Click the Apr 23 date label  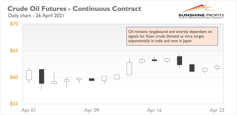(217, 110)
